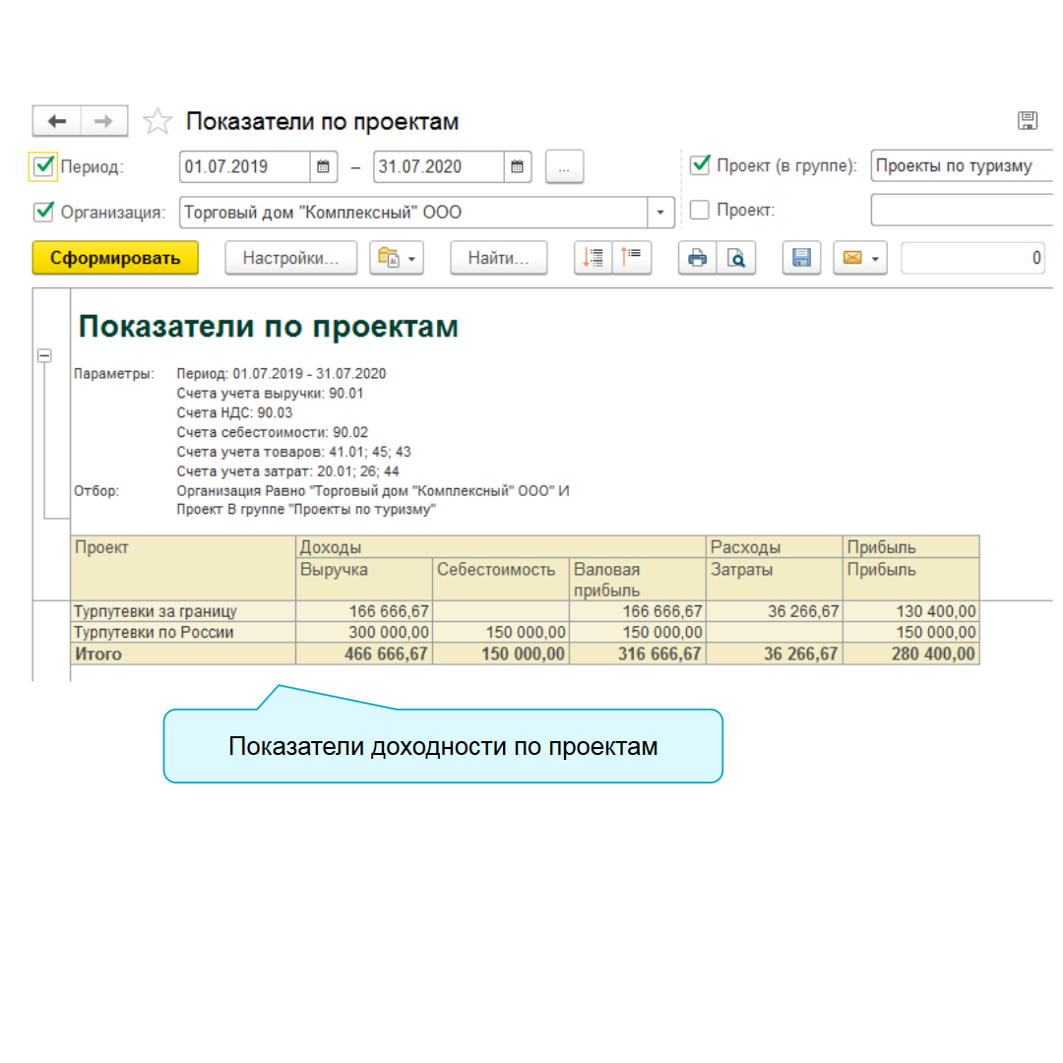The image size is (1063, 1063).
Task: Click cell value 130 400,00
Action: point(911,611)
